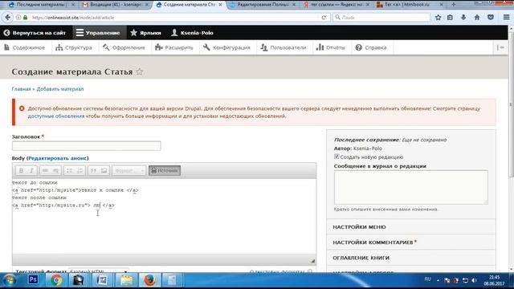514x289 pixels.
Task: Click the insert image icon in the editor toolbar
Action: pos(104,170)
